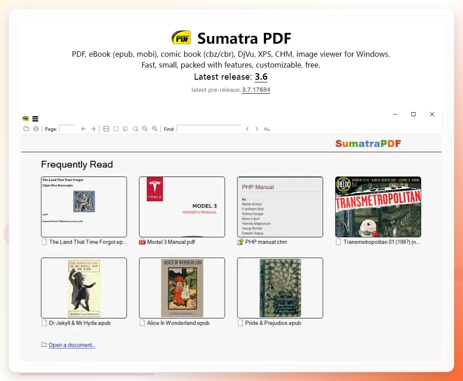Click the Open a document link
Screen dimensions: 463x381
72,345
